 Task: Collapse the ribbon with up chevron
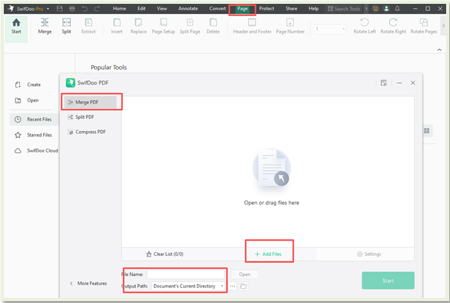(x=439, y=50)
